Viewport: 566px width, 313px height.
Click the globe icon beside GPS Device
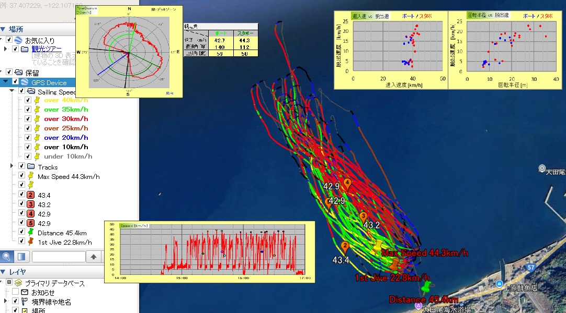(24, 82)
